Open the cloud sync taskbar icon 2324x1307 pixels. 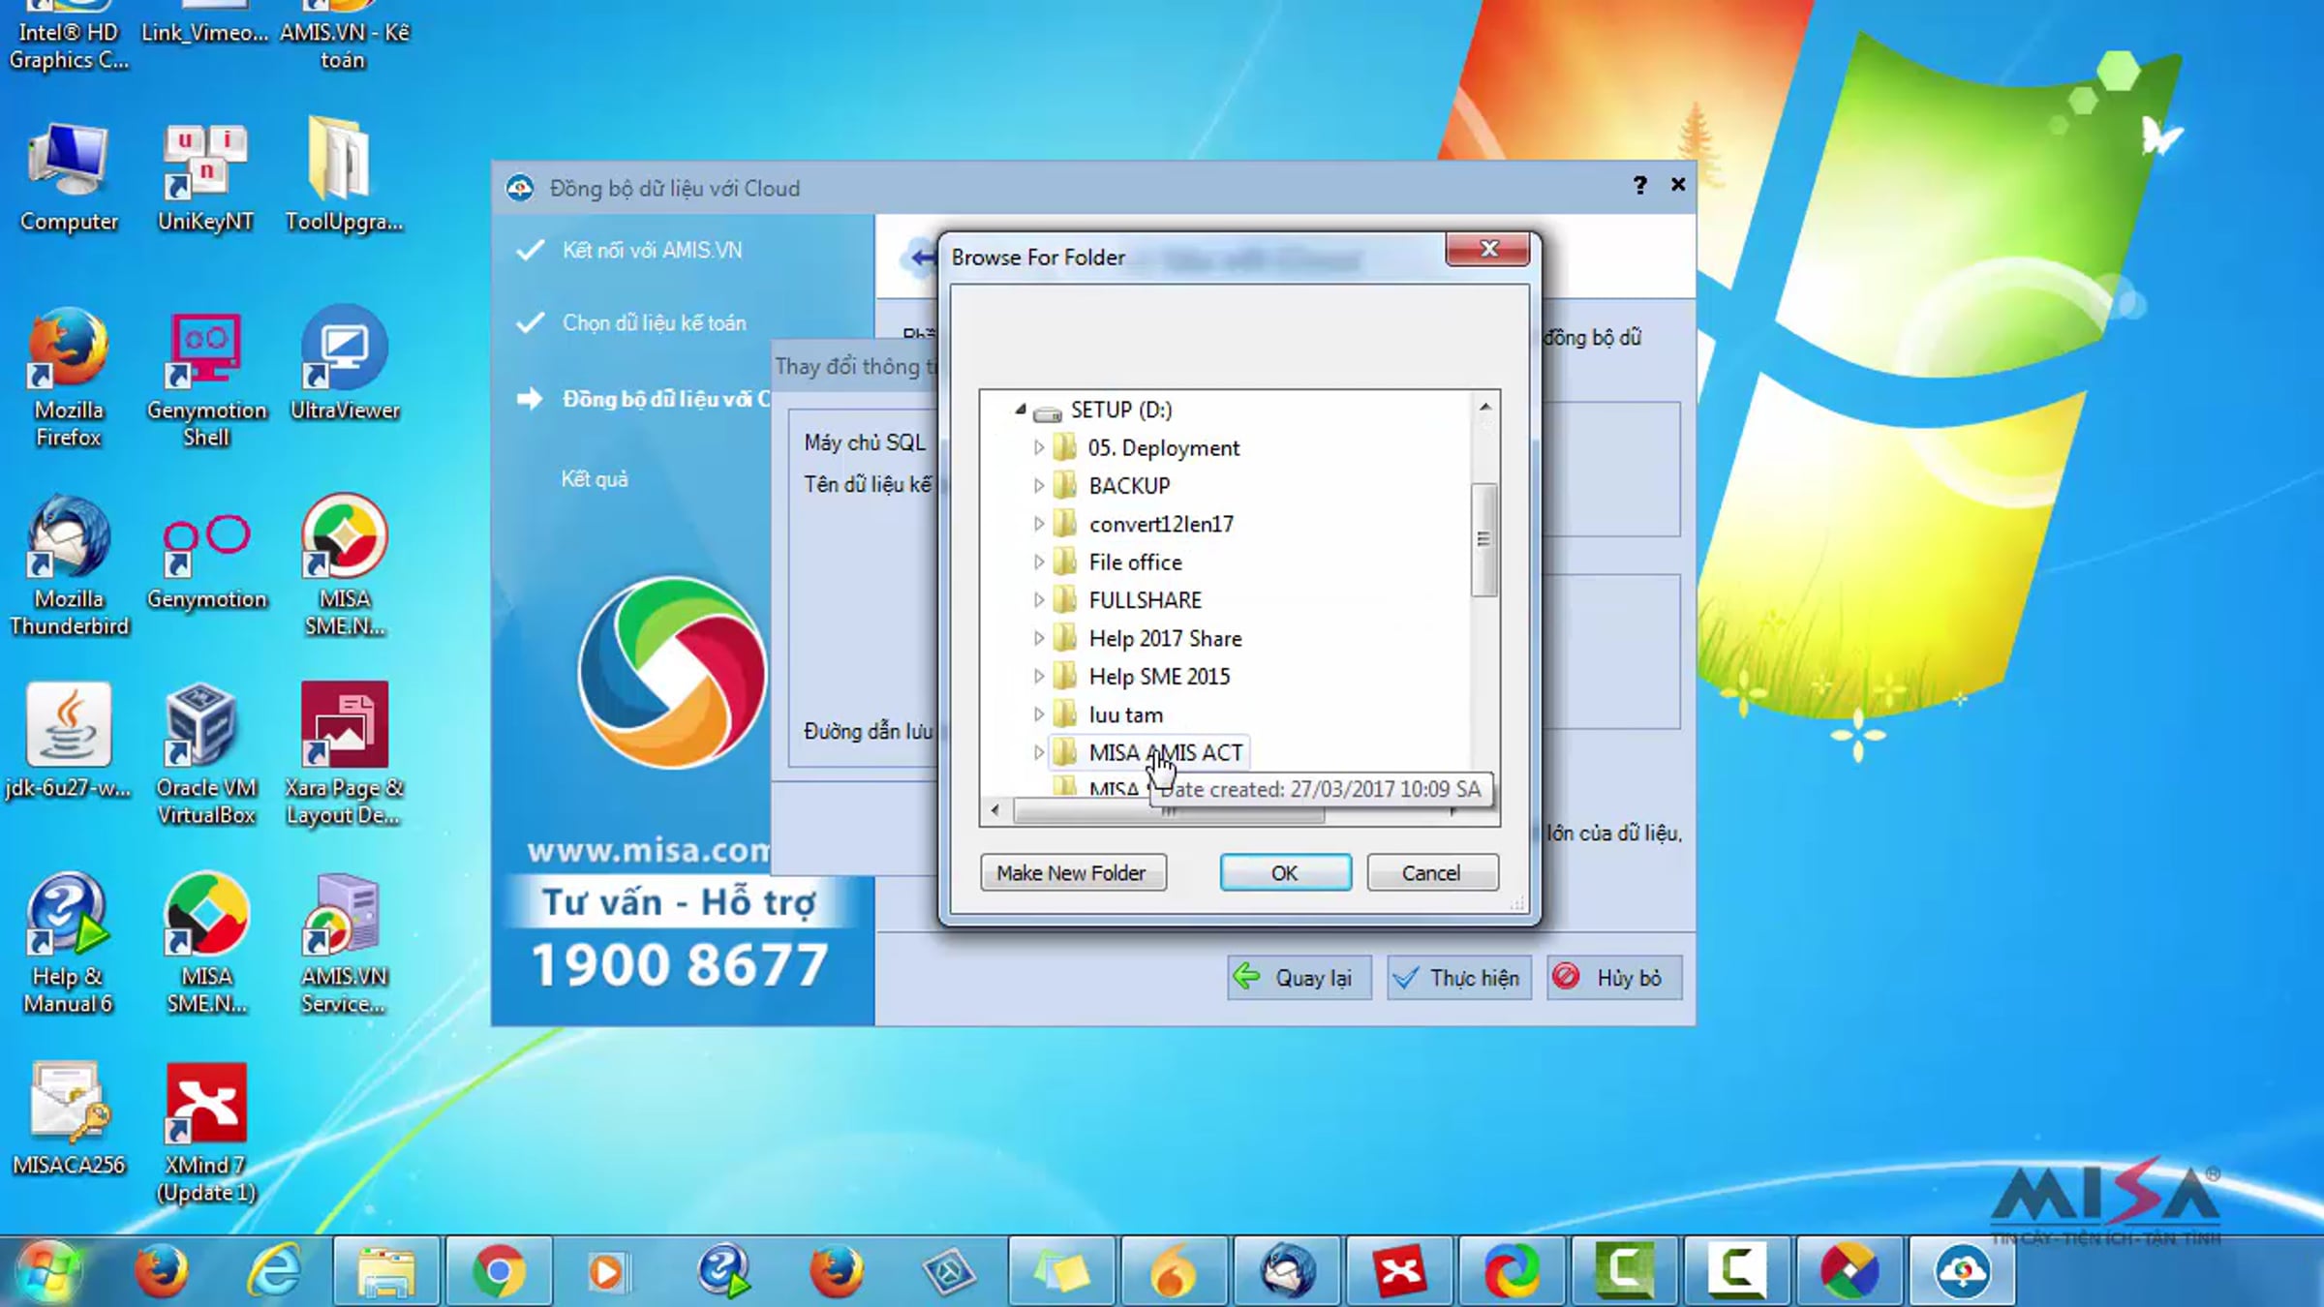click(1962, 1270)
